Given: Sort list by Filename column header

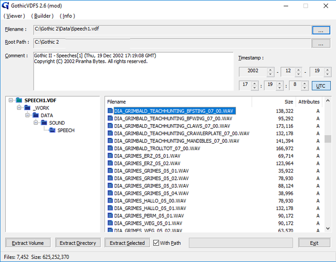Looking at the screenshot, I should coord(178,102).
